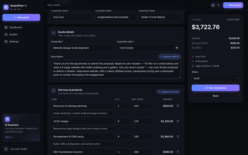
Task: Click the top-right New quote button
Action: [233, 5]
